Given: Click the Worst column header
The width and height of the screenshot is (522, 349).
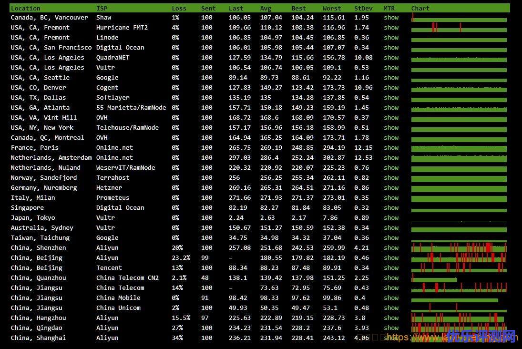Looking at the screenshot, I should (x=331, y=8).
